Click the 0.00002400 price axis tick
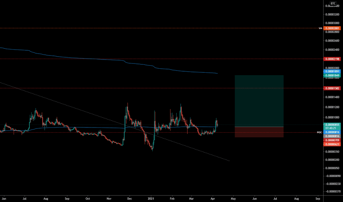Image resolution: width=343 pixels, height=202 pixels. point(332,50)
